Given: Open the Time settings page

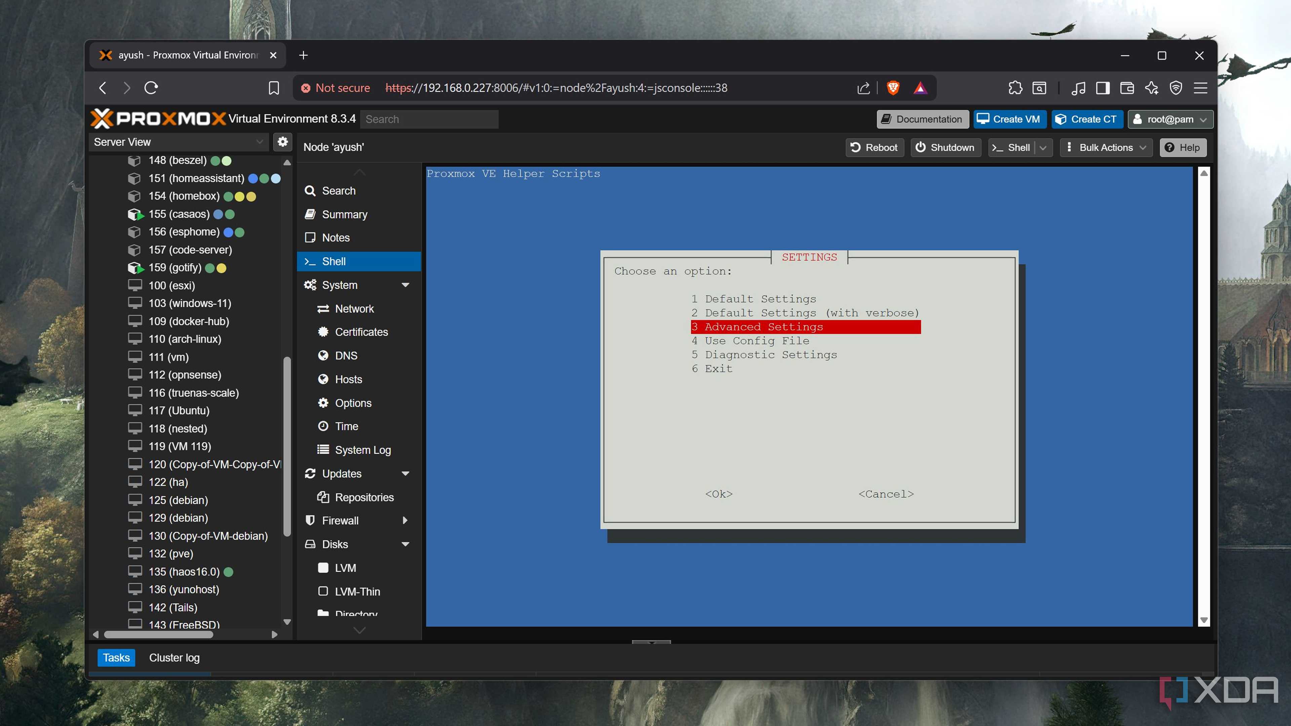Looking at the screenshot, I should click(x=359, y=427).
